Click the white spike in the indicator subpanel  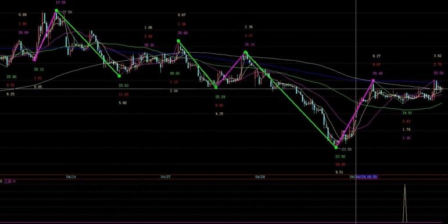tap(404, 203)
